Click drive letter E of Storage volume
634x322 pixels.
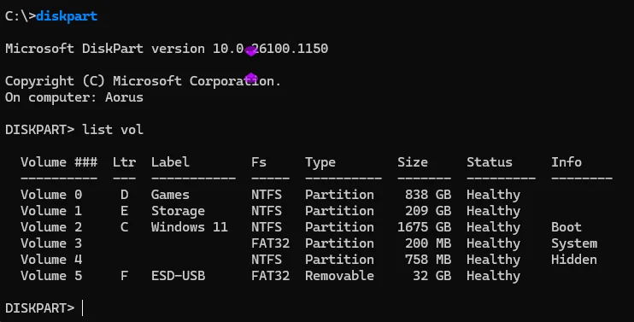(124, 211)
